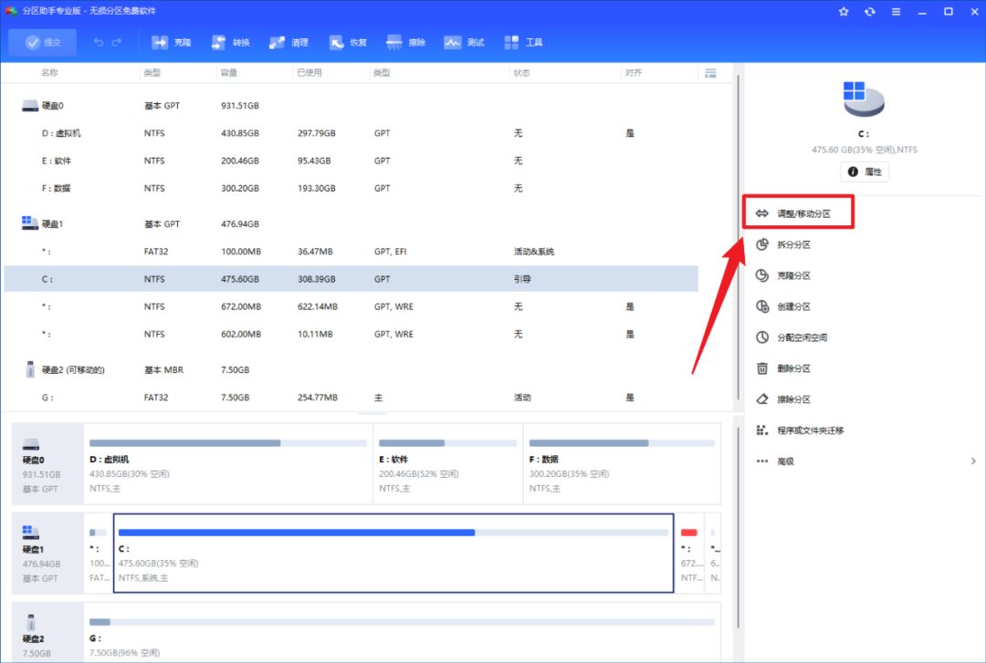Select the 硬盘0 row in disk list
This screenshot has height=663, width=986.
tap(351, 106)
